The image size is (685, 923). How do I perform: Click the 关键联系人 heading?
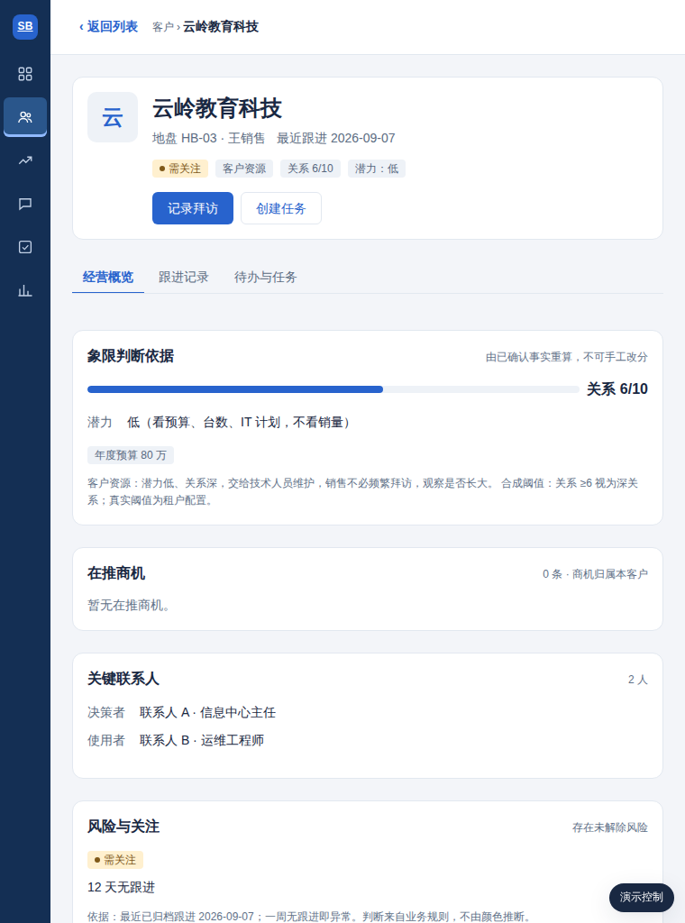click(x=123, y=679)
